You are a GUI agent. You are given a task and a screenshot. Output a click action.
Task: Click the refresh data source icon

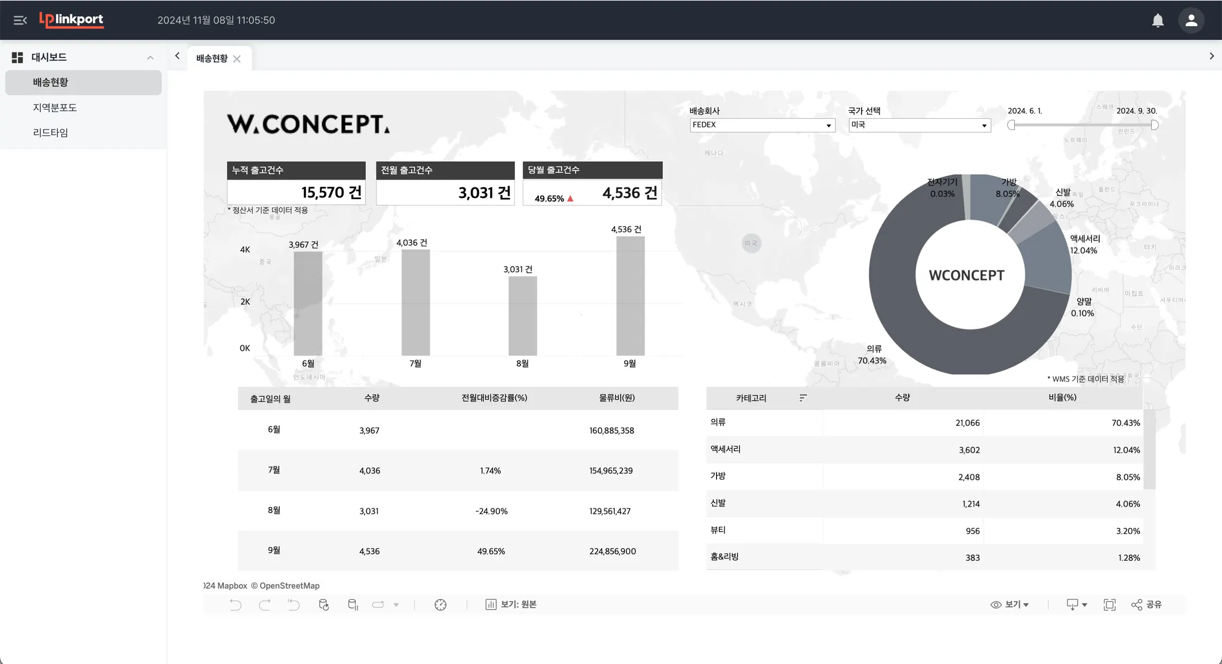[x=323, y=604]
